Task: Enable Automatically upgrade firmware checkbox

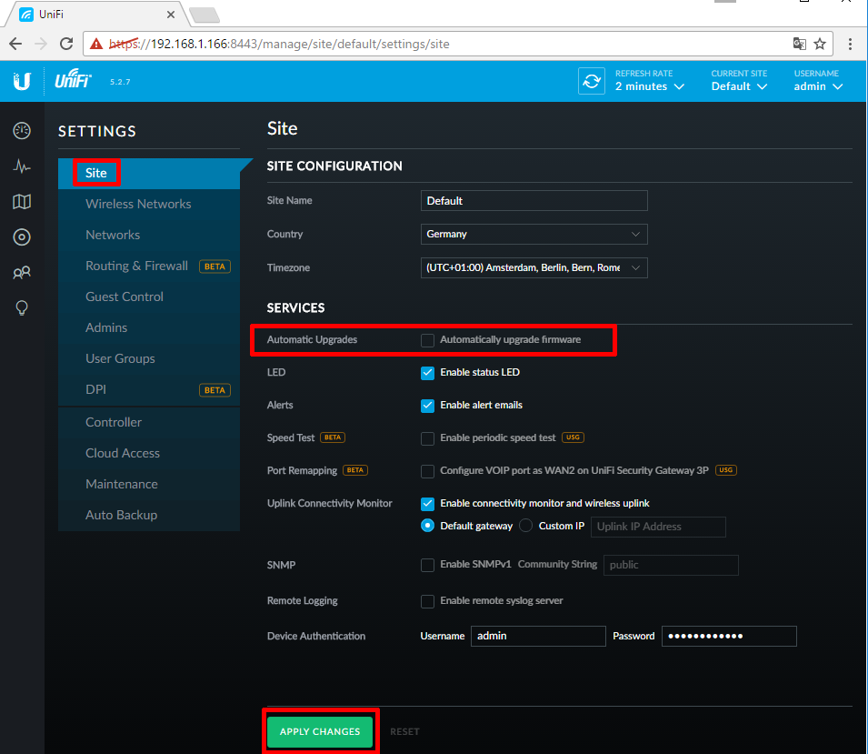Action: pos(427,340)
